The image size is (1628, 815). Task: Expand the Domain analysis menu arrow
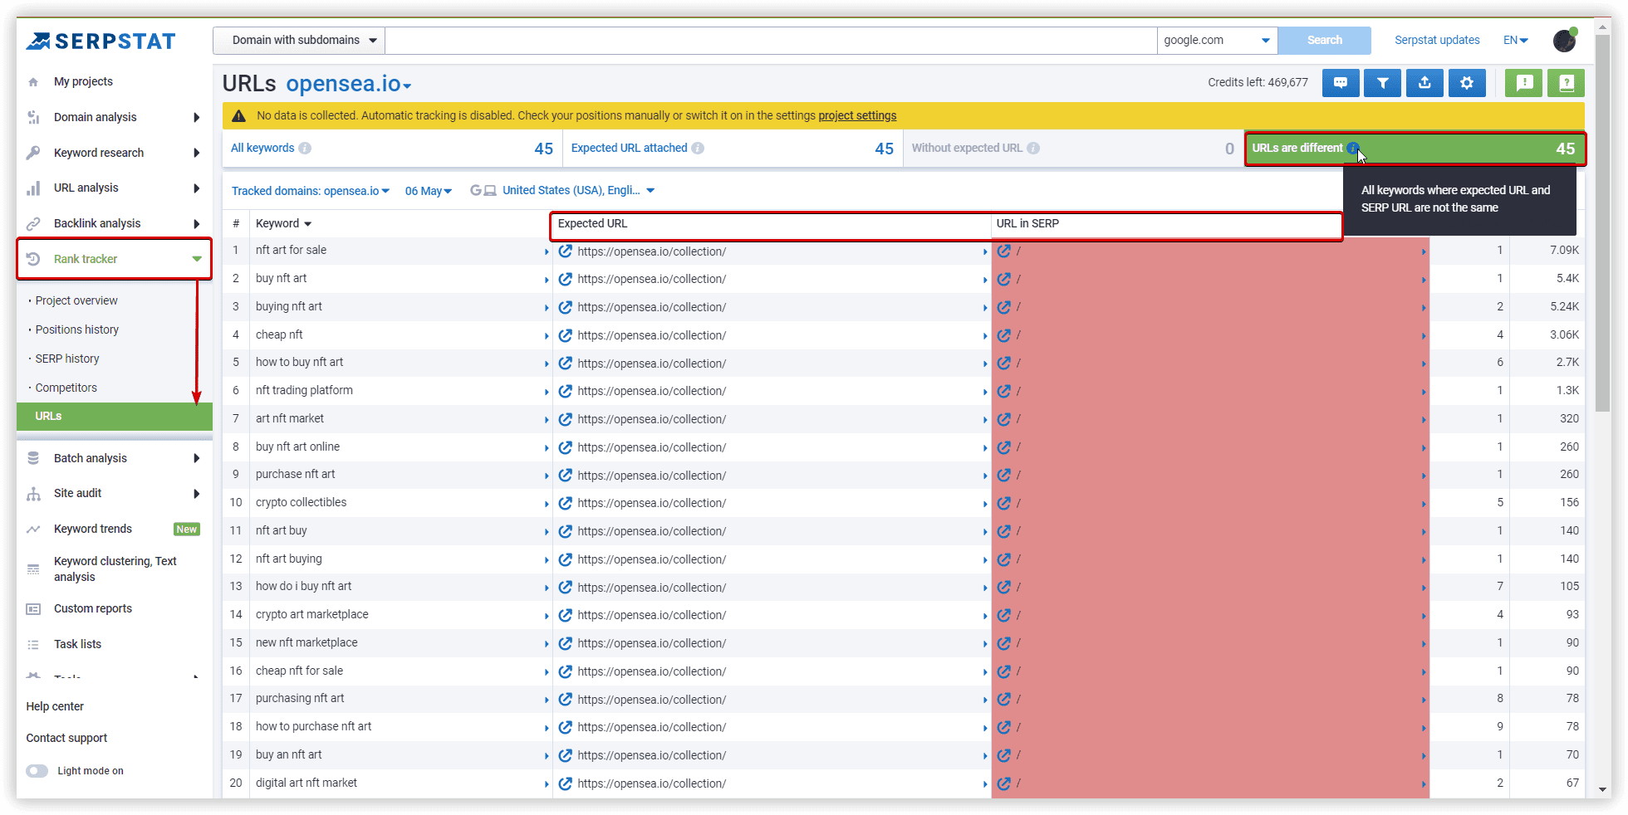[x=197, y=117]
